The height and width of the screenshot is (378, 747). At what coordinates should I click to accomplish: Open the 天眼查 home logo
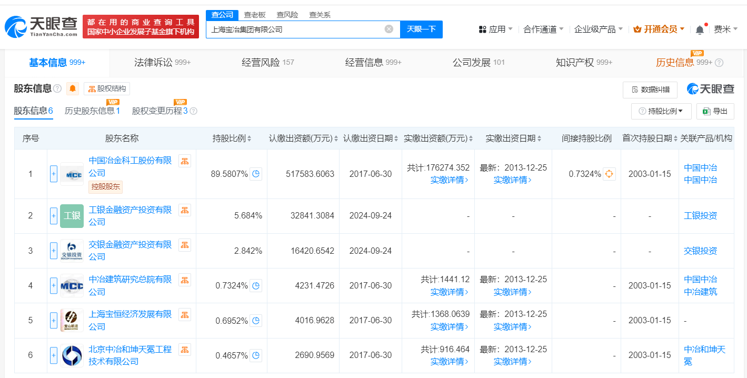(41, 27)
